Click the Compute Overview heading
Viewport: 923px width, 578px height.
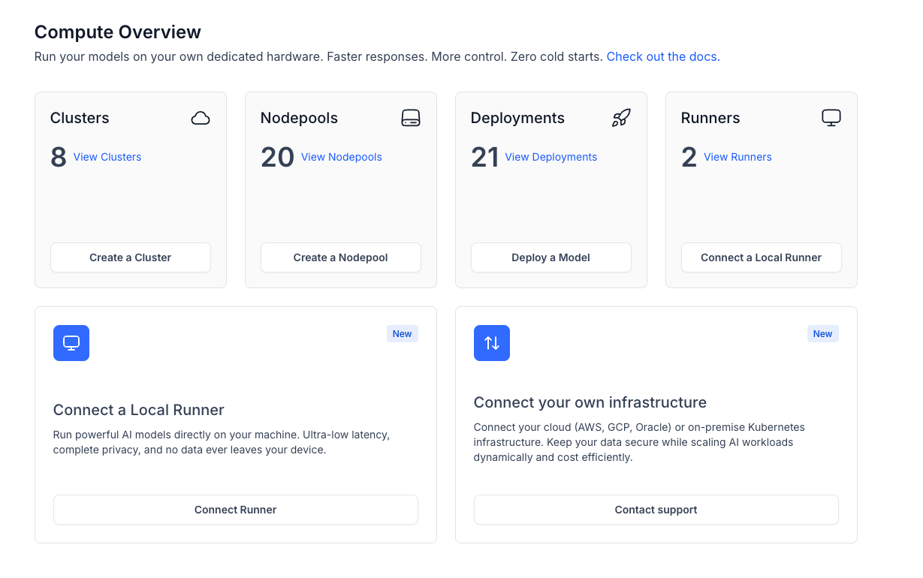[x=118, y=32]
